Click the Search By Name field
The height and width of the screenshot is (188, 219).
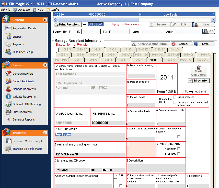coord(153,32)
